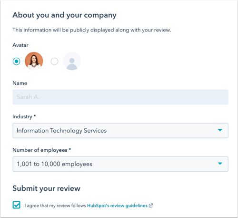The height and width of the screenshot is (218, 238).
Task: Click the Industry required field label
Action: point(24,117)
